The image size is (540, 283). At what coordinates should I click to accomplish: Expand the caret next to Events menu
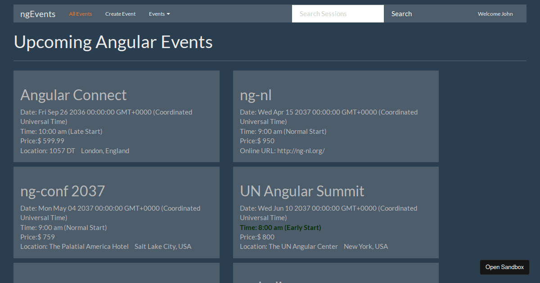(x=169, y=14)
